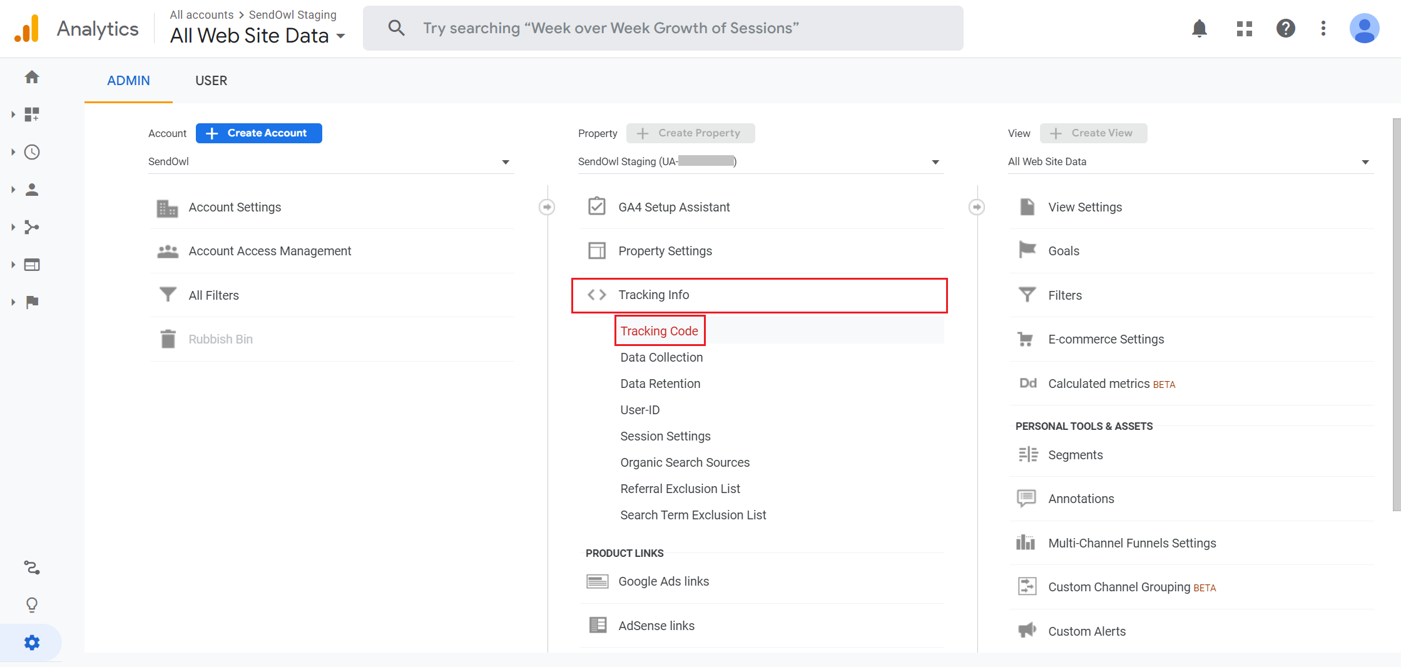This screenshot has height=667, width=1401.
Task: Click the Create Account button
Action: click(258, 133)
